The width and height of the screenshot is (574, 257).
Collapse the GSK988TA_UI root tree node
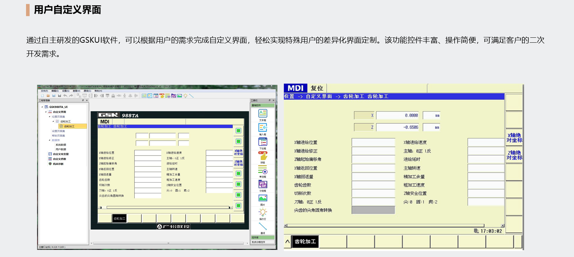tap(42, 107)
